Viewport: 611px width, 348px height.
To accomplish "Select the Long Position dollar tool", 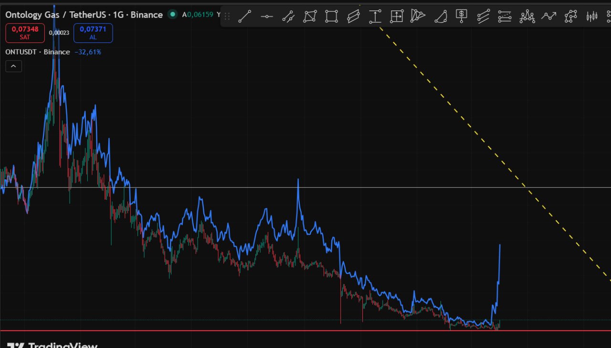I will click(x=461, y=16).
